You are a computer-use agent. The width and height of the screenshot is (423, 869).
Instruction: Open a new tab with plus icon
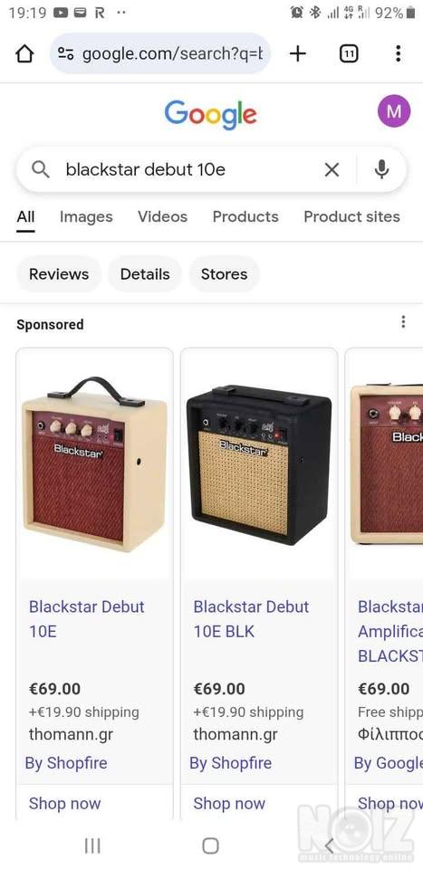pyautogui.click(x=298, y=53)
